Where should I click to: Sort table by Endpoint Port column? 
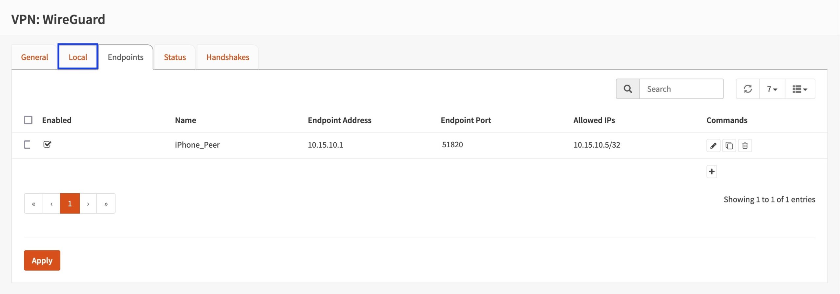pyautogui.click(x=466, y=120)
